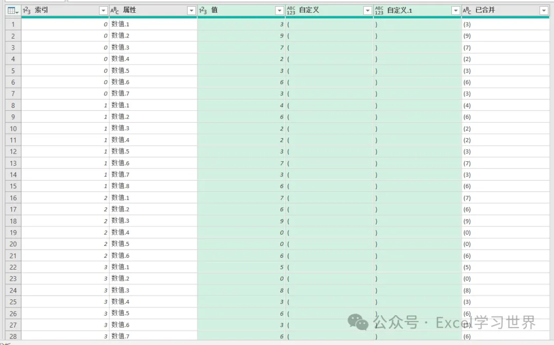554x345 pixels.
Task: Click 索引 cell 2 in row 20
Action: [x=65, y=244]
